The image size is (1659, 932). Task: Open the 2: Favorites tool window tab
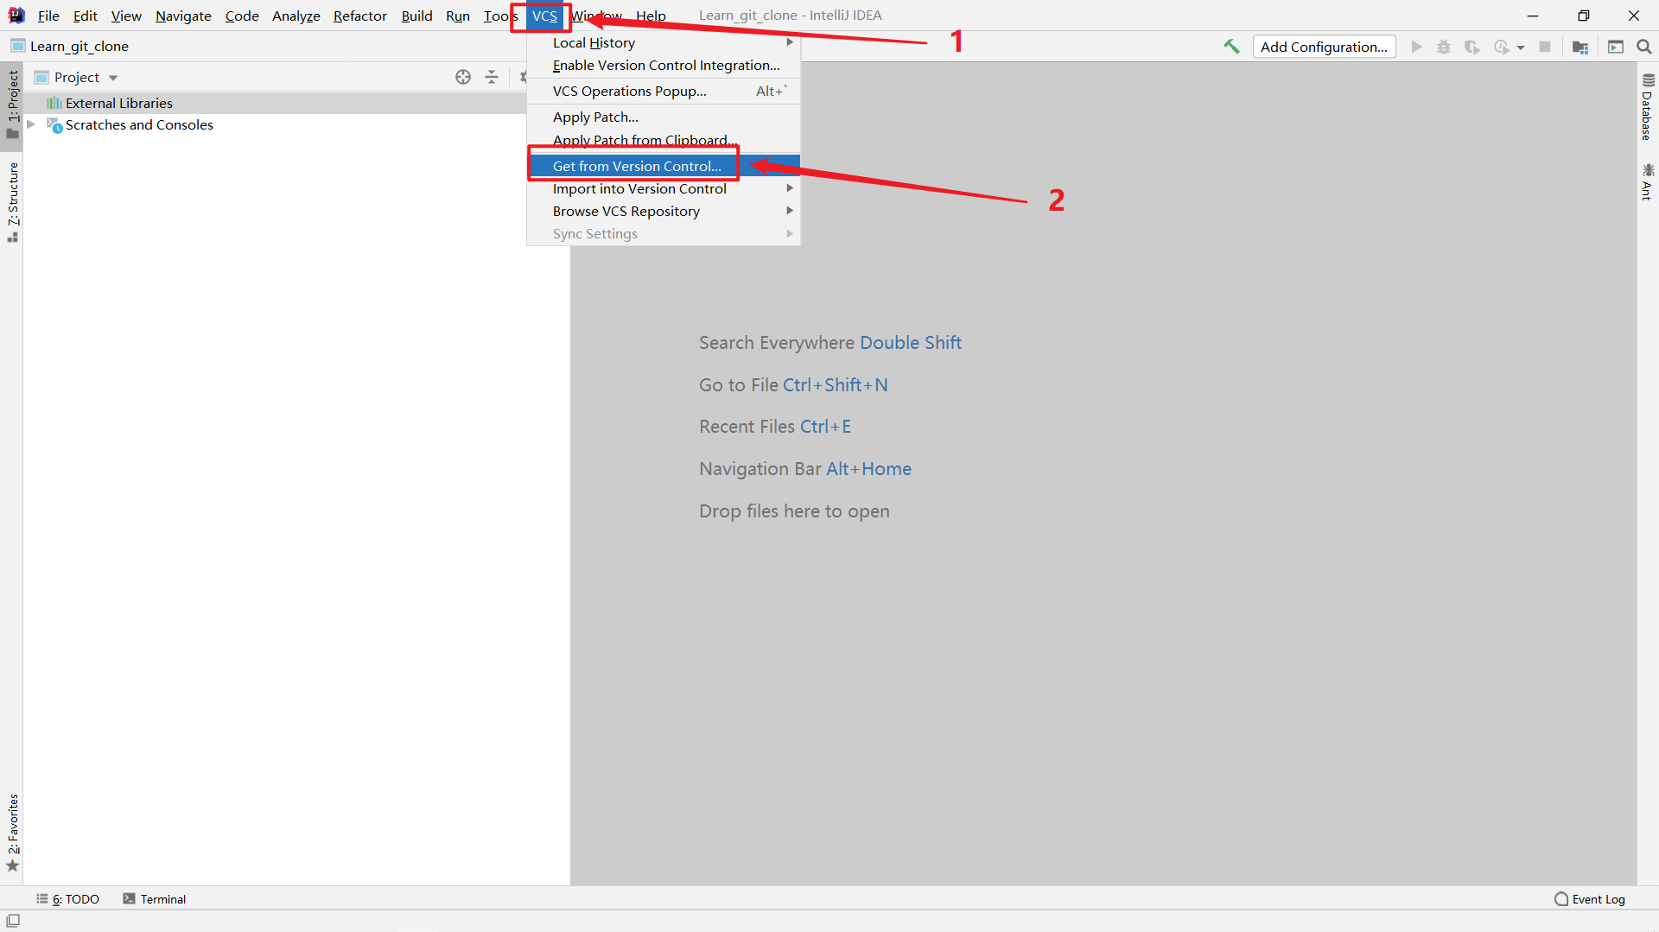pos(13,834)
